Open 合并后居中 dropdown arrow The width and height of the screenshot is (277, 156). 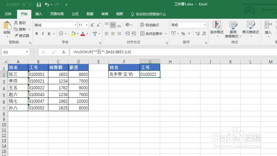[166, 34]
